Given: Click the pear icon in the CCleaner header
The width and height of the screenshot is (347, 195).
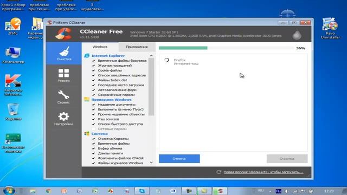Looking at the screenshot, I should [x=297, y=35].
